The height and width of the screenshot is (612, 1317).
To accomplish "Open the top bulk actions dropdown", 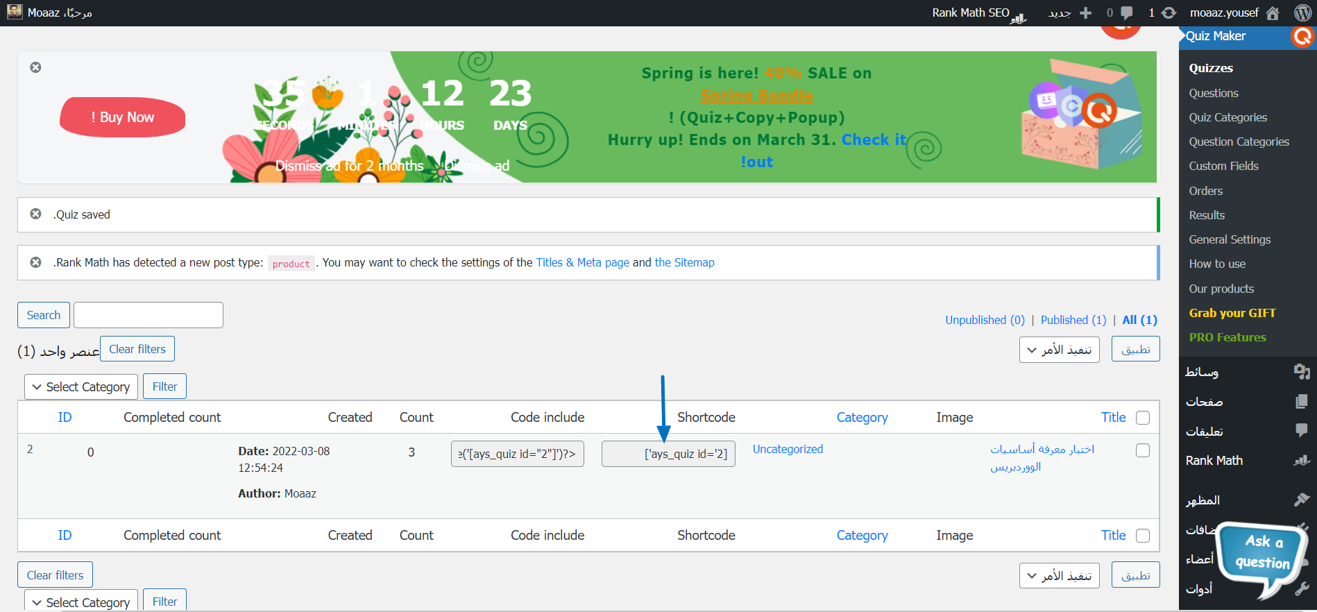I will (1059, 350).
